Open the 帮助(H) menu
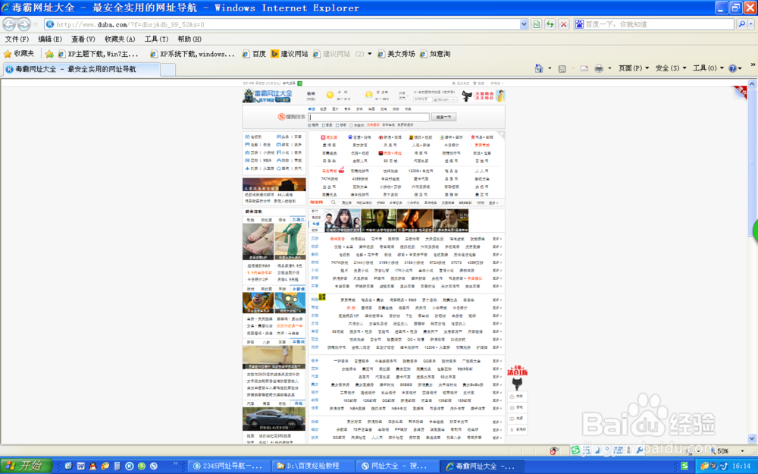Viewport: 758px width, 474px height. 189,39
